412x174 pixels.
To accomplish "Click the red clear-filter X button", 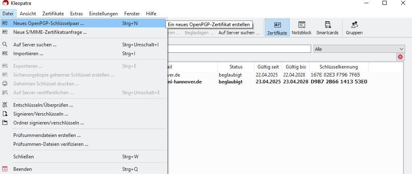I will click(400, 57).
